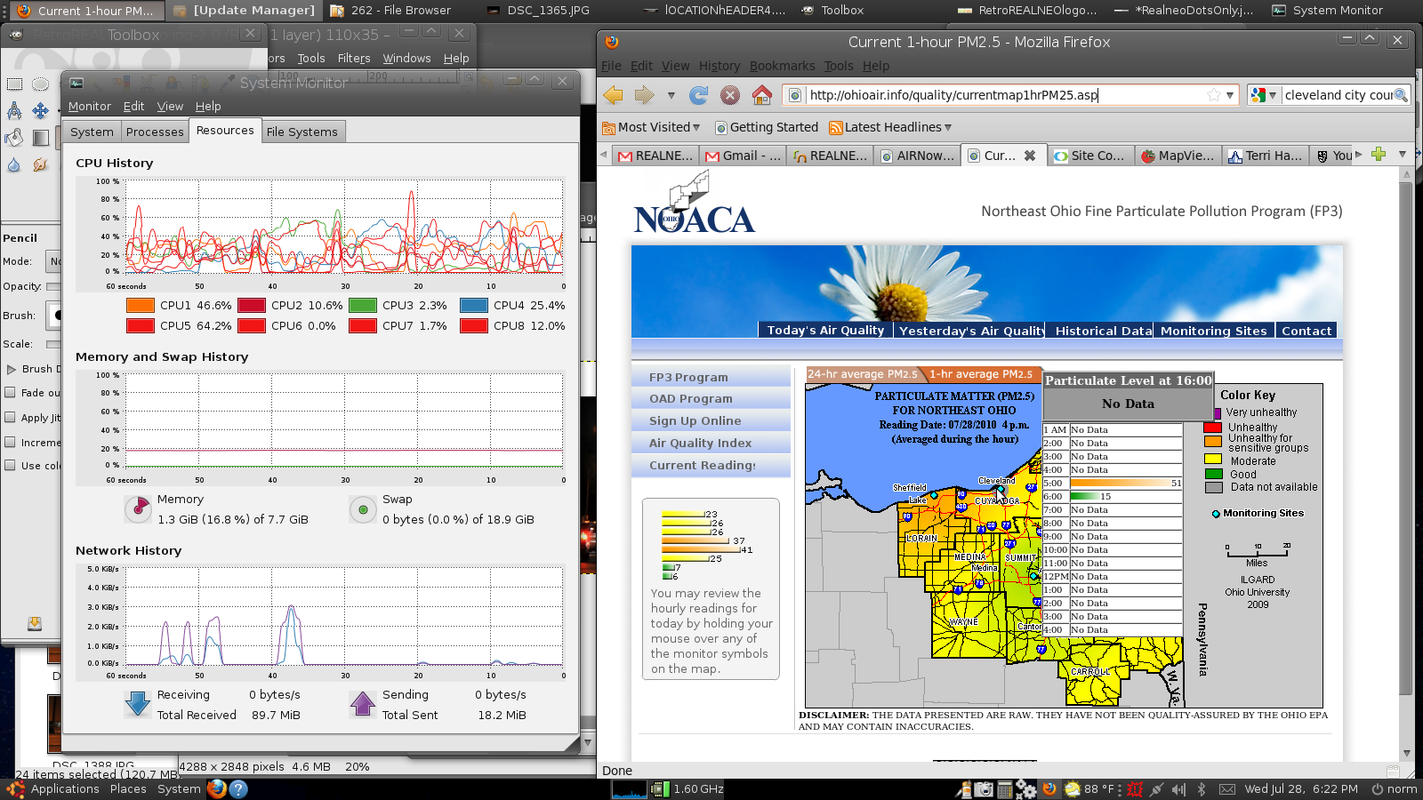The height and width of the screenshot is (800, 1423).
Task: Click the CPU1 orange color swatch
Action: [x=141, y=305]
